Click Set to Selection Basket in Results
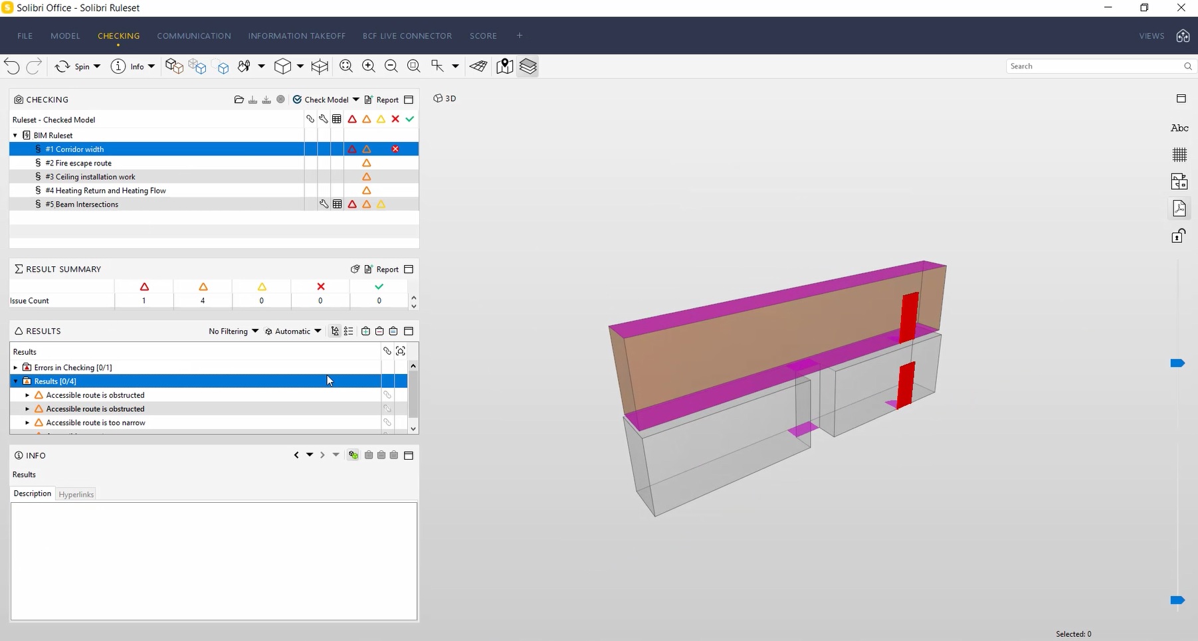This screenshot has height=641, width=1198. [x=393, y=331]
